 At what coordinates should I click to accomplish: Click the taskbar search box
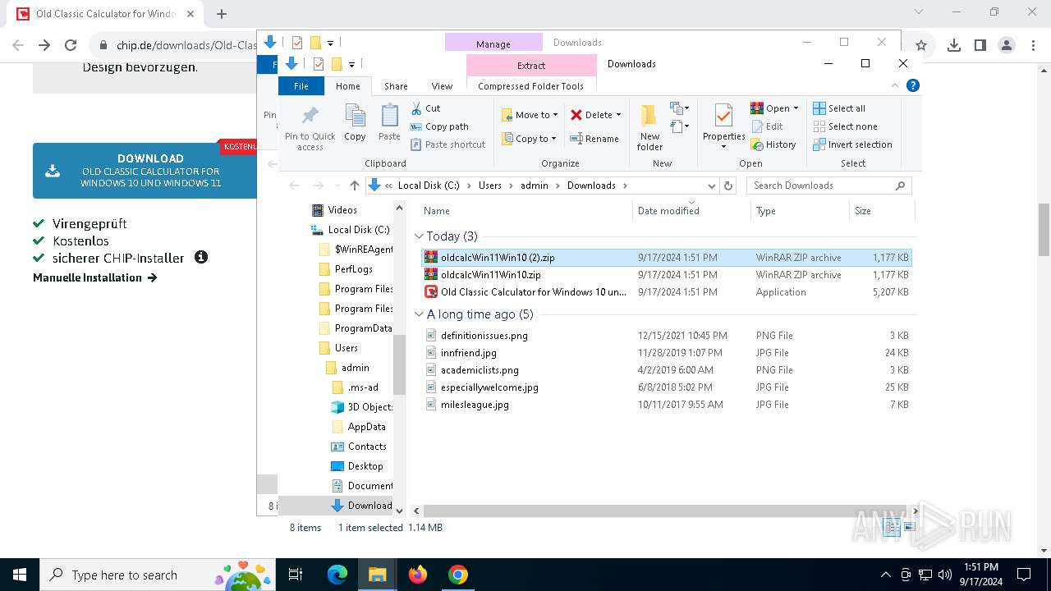tap(157, 575)
